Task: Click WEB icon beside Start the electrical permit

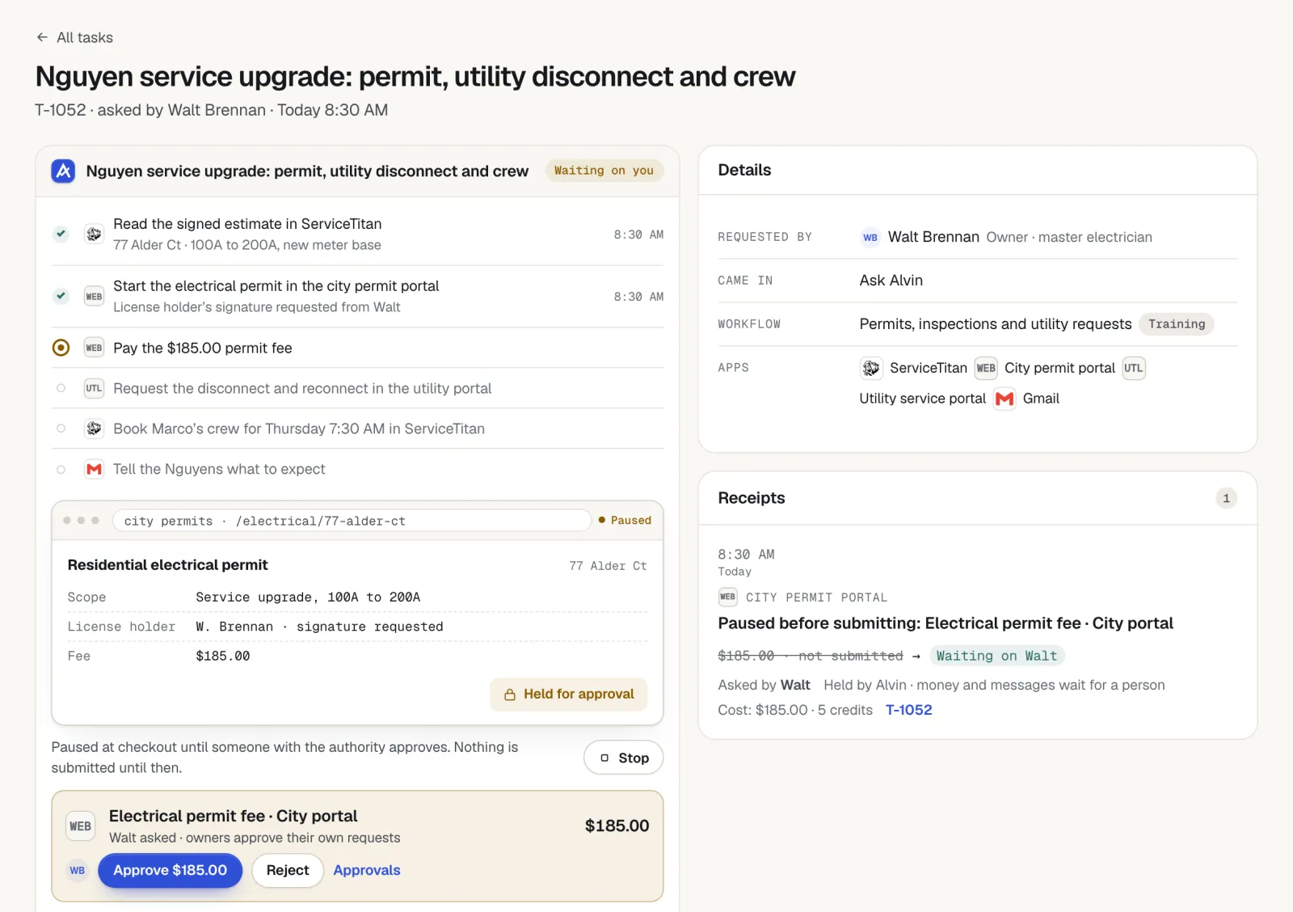Action: (x=94, y=297)
